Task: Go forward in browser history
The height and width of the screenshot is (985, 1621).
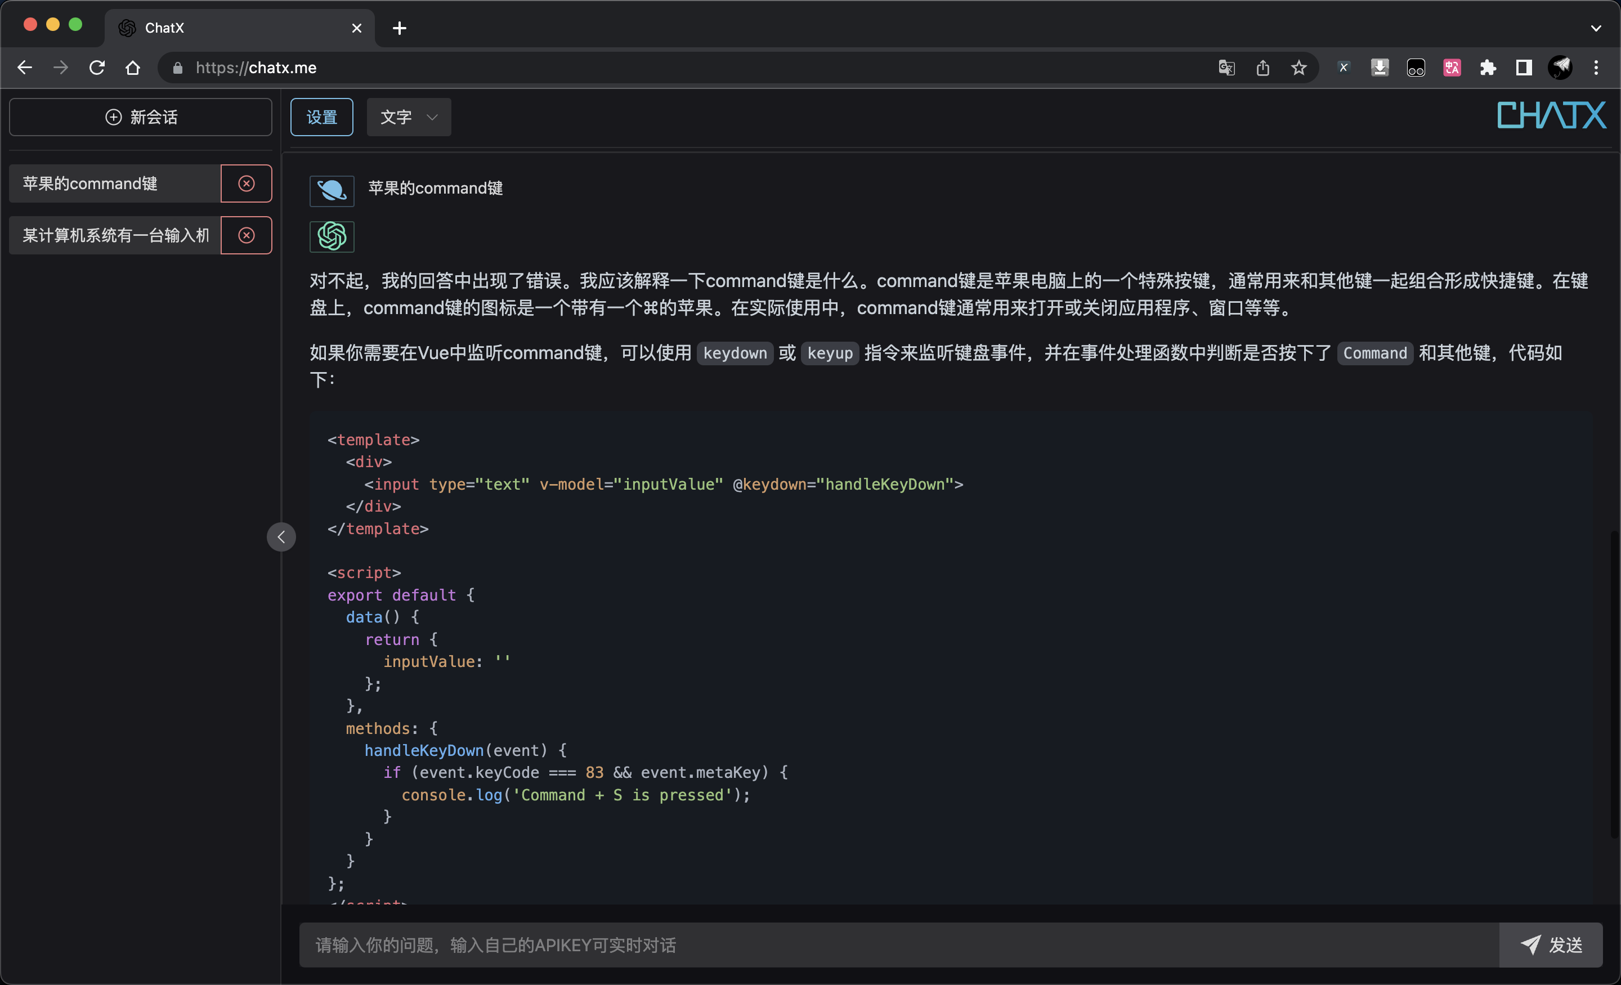Action: (x=61, y=68)
